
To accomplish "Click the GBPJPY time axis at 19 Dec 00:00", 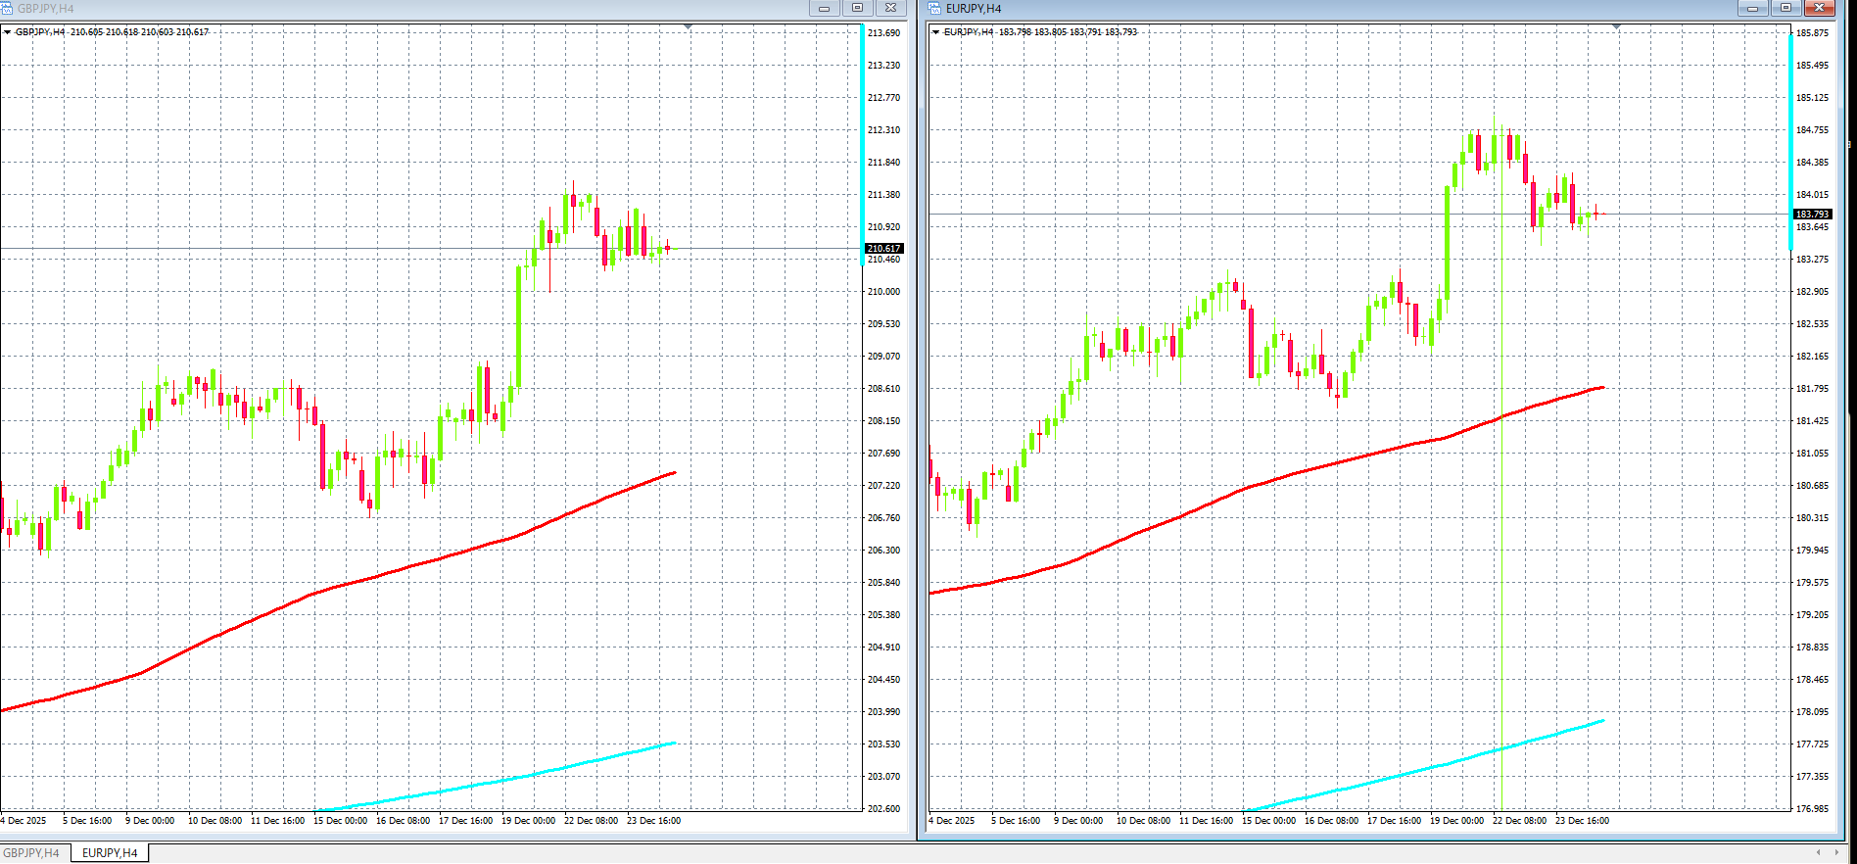I will (x=528, y=821).
